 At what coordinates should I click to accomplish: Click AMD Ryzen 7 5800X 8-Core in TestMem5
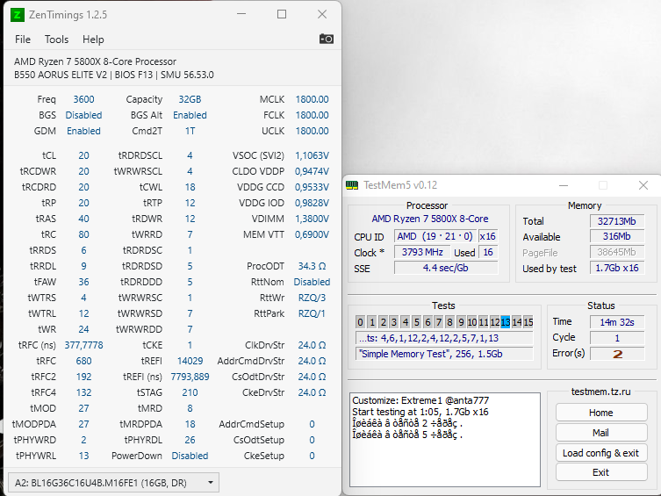pyautogui.click(x=430, y=219)
